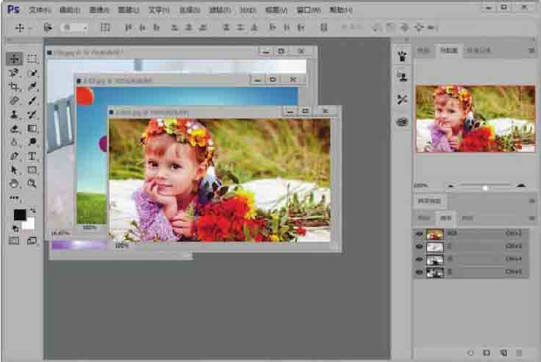Open the Navigator panel flyout menu
The height and width of the screenshot is (362, 541).
pyautogui.click(x=531, y=51)
